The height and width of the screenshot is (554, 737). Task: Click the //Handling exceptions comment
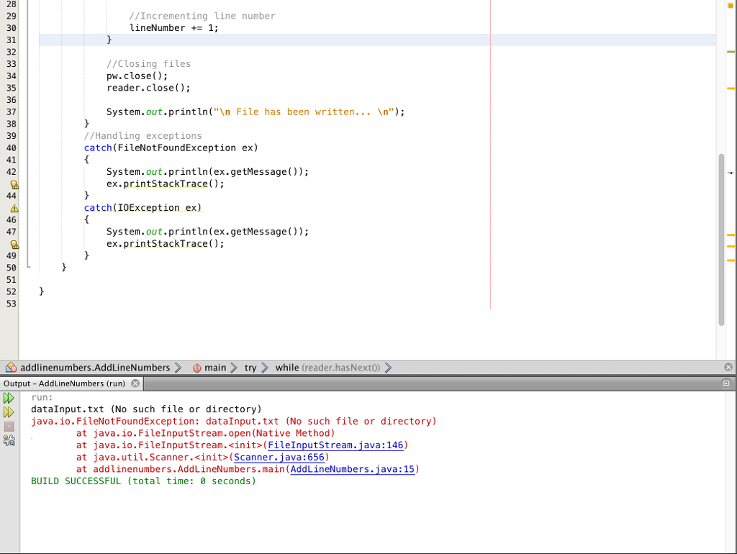click(x=143, y=136)
